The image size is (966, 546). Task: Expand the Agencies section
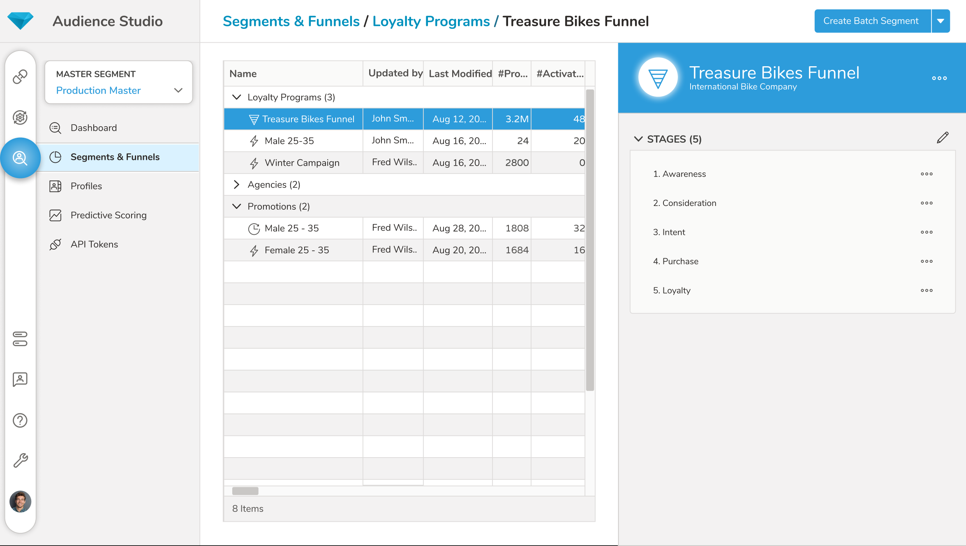237,185
